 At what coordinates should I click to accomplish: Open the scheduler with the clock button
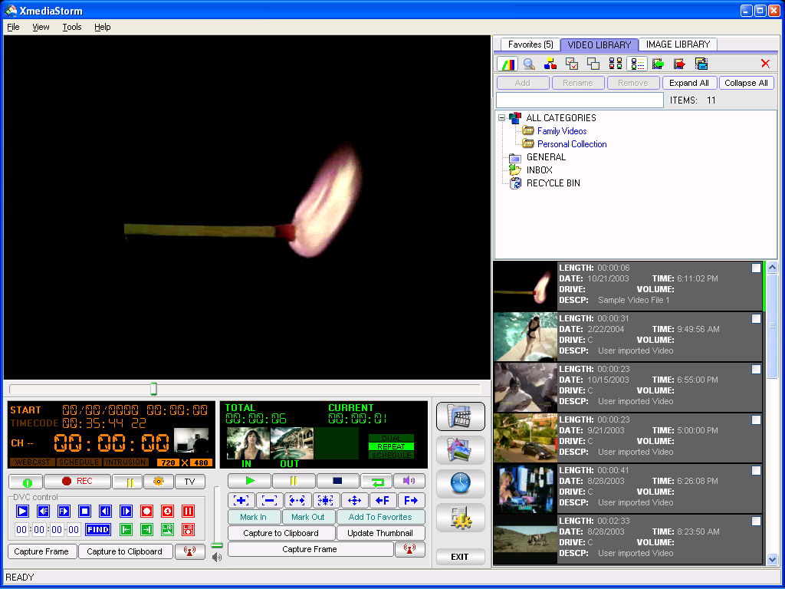[x=461, y=483]
